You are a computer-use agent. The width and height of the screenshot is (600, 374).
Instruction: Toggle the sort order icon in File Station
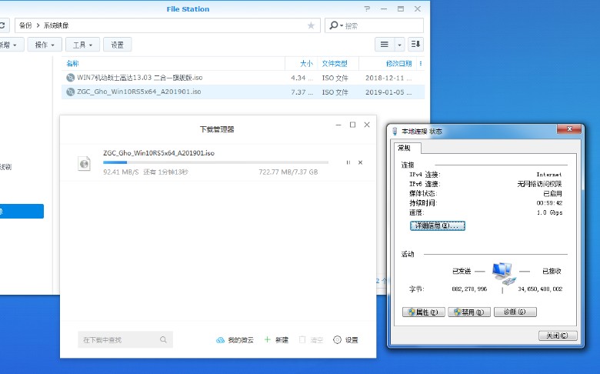(x=415, y=45)
